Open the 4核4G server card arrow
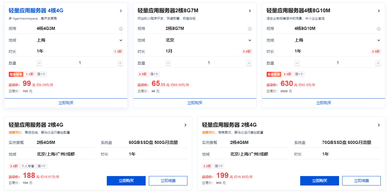The image size is (389, 194). 121,11
